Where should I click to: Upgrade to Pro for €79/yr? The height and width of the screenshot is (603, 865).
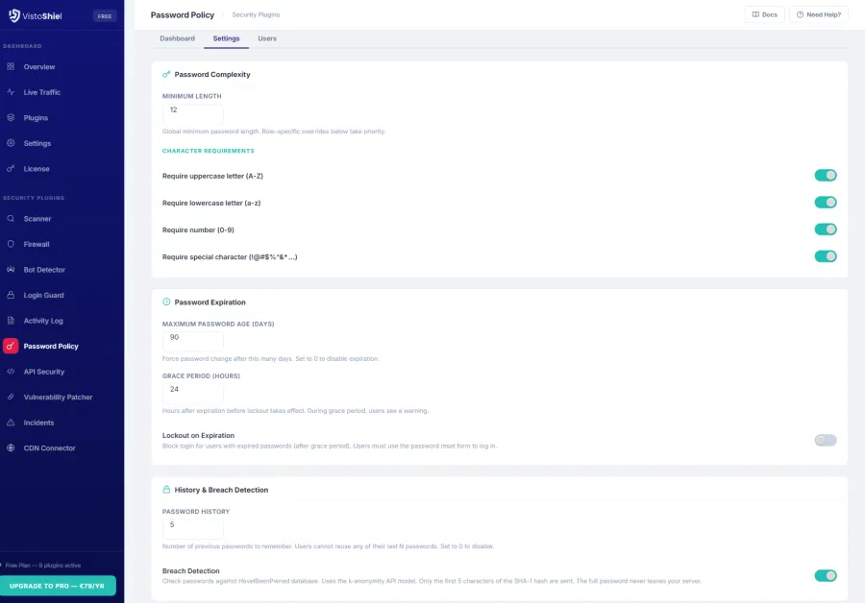[60, 584]
